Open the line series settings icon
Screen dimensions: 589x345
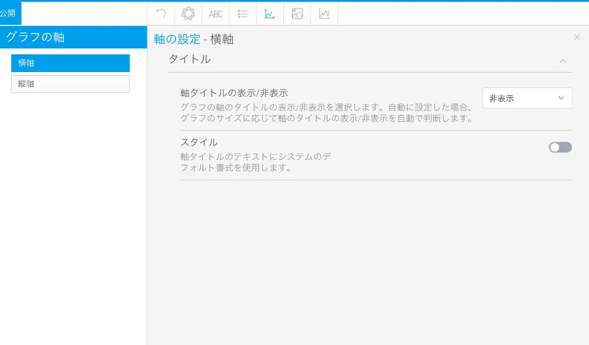tap(324, 14)
